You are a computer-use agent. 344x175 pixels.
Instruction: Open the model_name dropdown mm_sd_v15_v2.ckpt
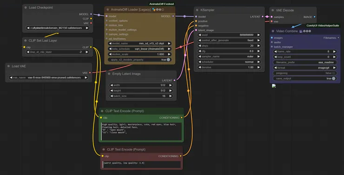140,43
